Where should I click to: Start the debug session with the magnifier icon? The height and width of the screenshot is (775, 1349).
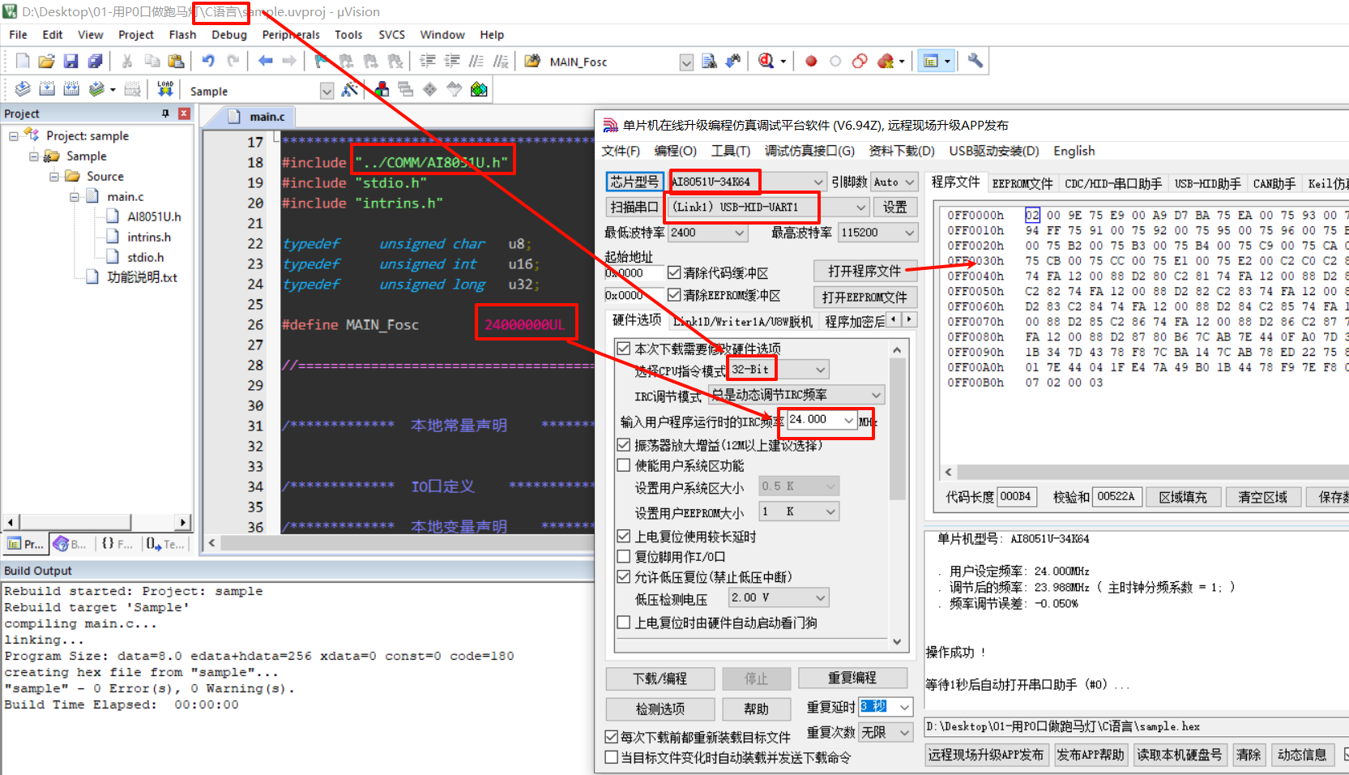pyautogui.click(x=766, y=61)
